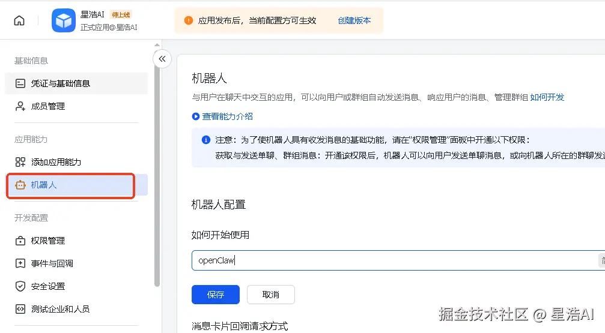This screenshot has height=333, width=605.
Task: Open 成员管理 menu item
Action: [x=76, y=106]
